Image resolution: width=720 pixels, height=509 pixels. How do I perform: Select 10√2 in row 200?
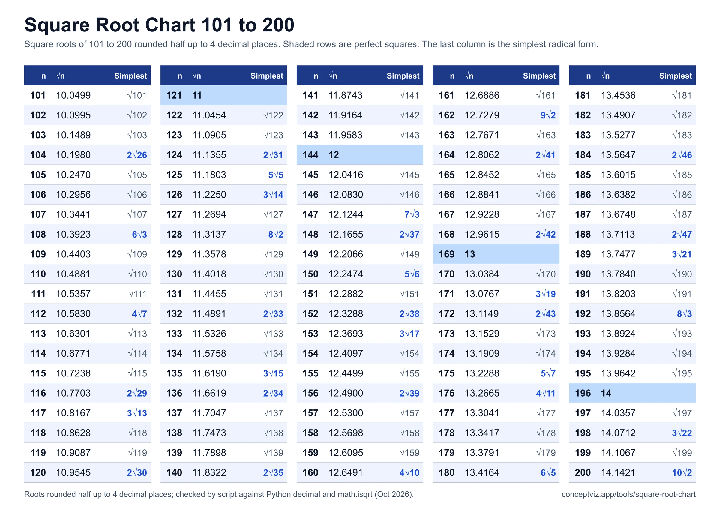point(682,473)
